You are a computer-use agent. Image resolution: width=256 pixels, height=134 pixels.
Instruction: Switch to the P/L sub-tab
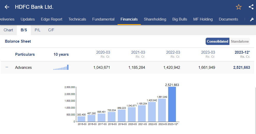click(37, 30)
